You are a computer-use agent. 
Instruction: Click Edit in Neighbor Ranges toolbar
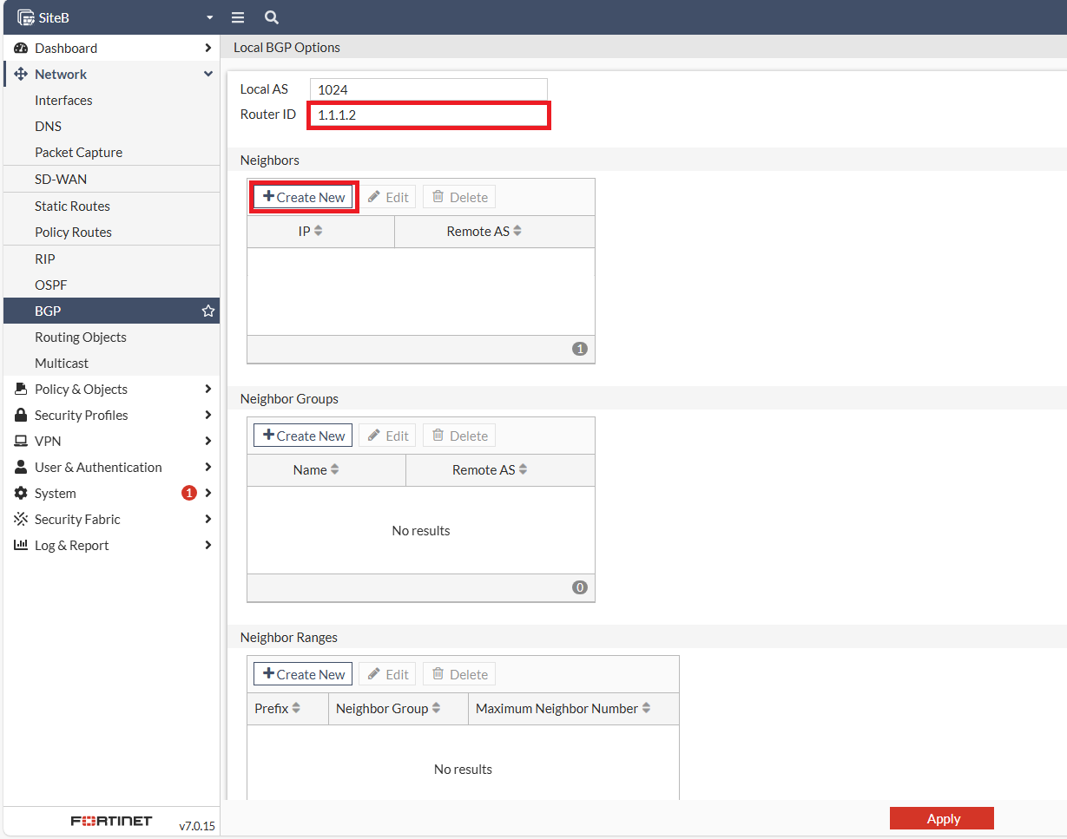click(387, 674)
